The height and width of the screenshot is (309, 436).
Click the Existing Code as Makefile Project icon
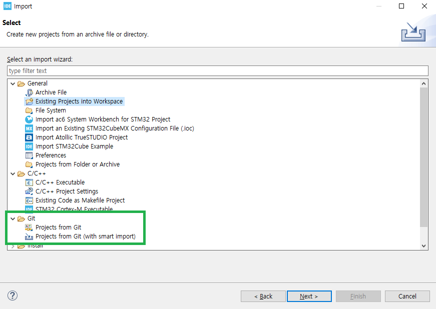[29, 200]
